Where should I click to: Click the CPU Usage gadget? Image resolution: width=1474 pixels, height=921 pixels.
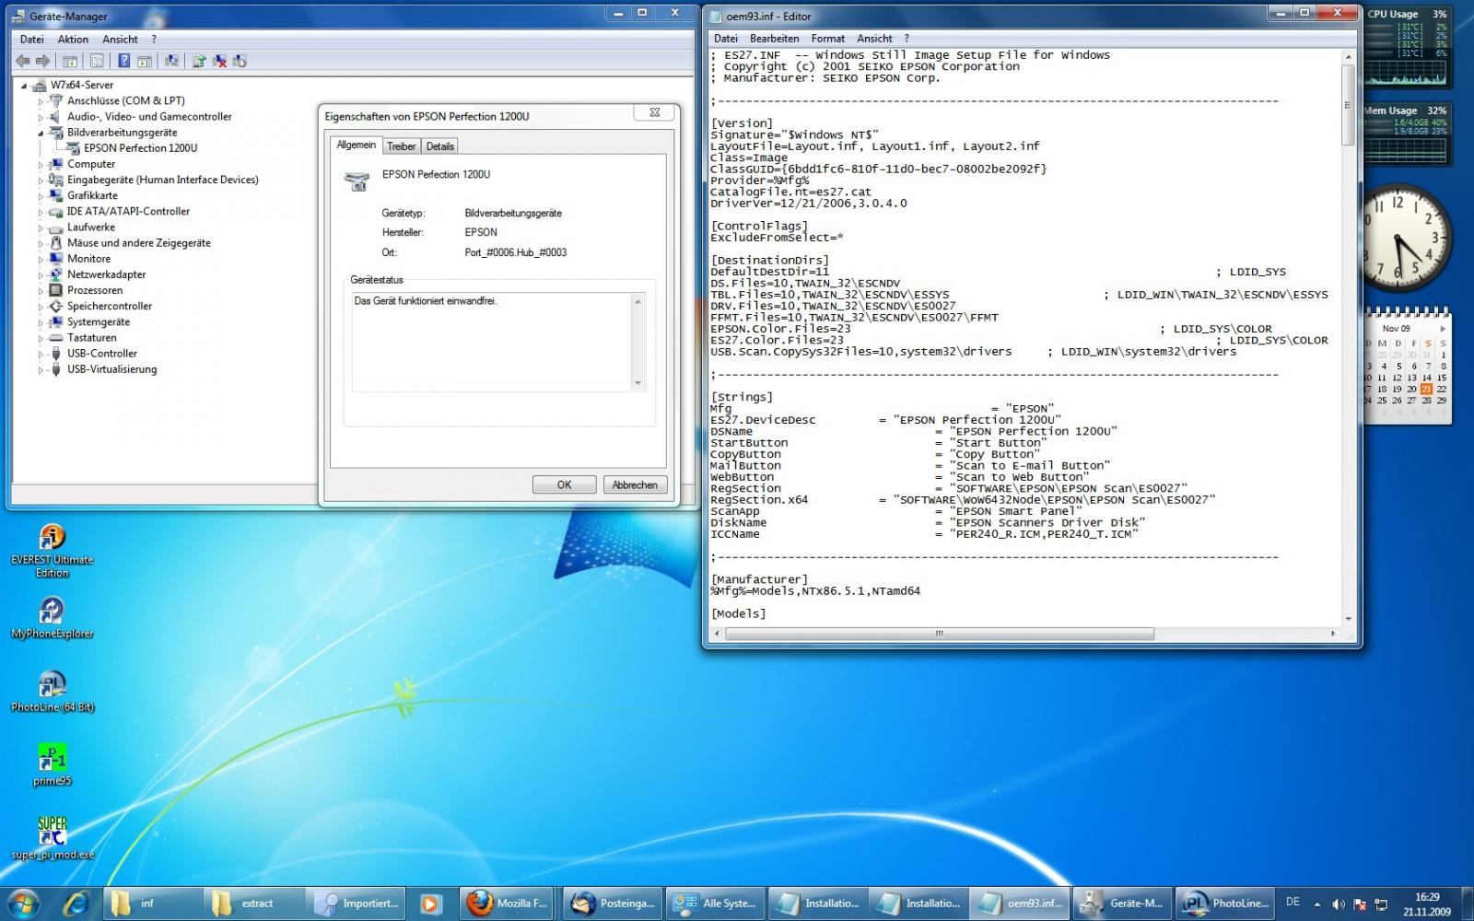point(1406,46)
